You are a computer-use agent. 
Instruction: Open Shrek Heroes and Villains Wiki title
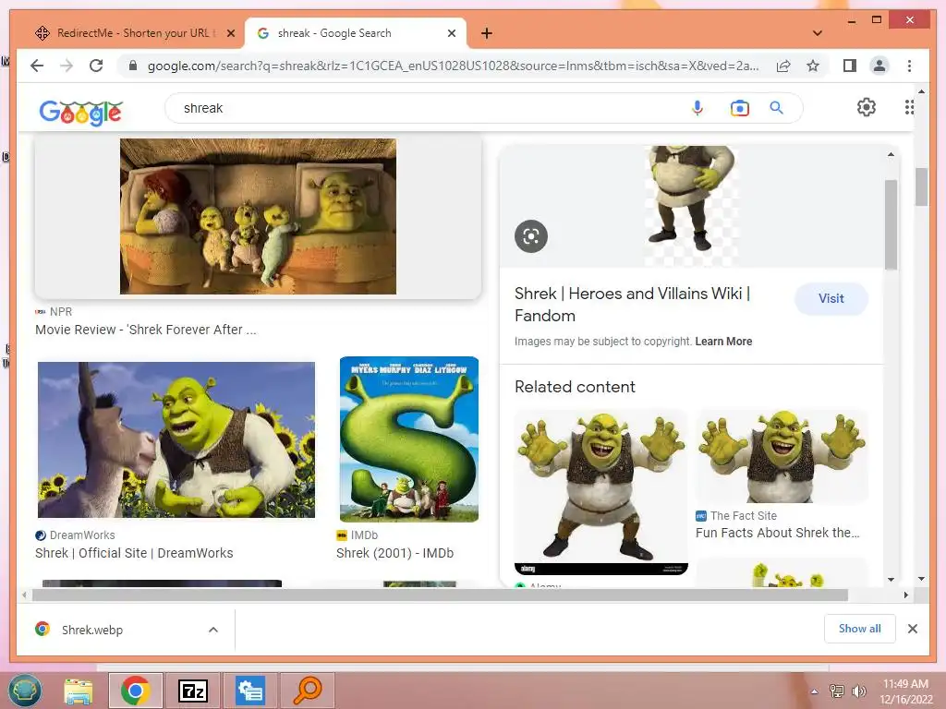[x=632, y=305]
